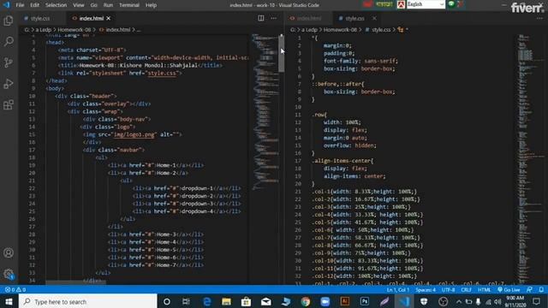Image resolution: width=548 pixels, height=308 pixels.
Task: Click the VS Code logo in title bar
Action: coord(7,5)
